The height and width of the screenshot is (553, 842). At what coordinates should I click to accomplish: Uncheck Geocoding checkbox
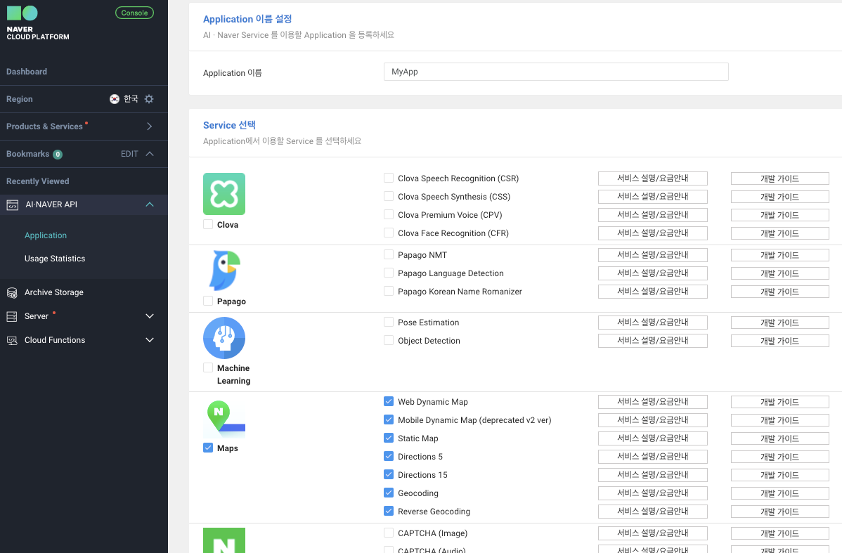click(x=388, y=493)
